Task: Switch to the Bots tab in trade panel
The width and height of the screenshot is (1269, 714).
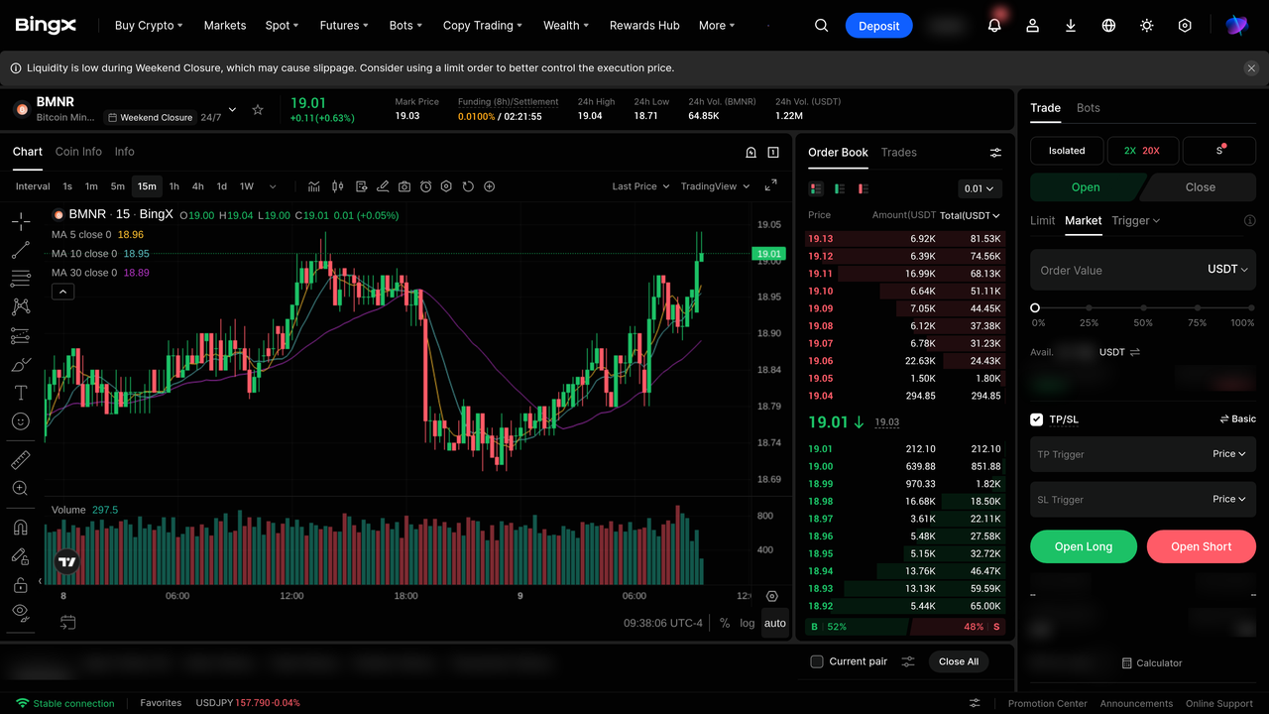Action: coord(1089,108)
